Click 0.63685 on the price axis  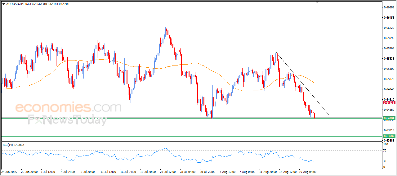coord(389,140)
